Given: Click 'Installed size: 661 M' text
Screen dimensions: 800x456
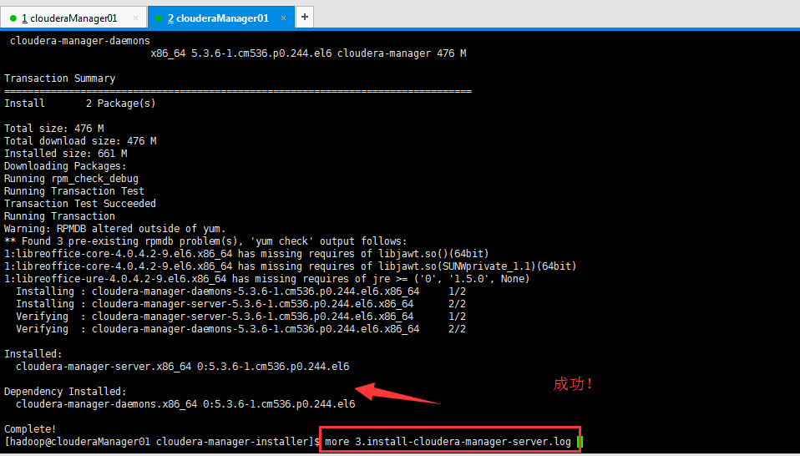Looking at the screenshot, I should point(66,154).
